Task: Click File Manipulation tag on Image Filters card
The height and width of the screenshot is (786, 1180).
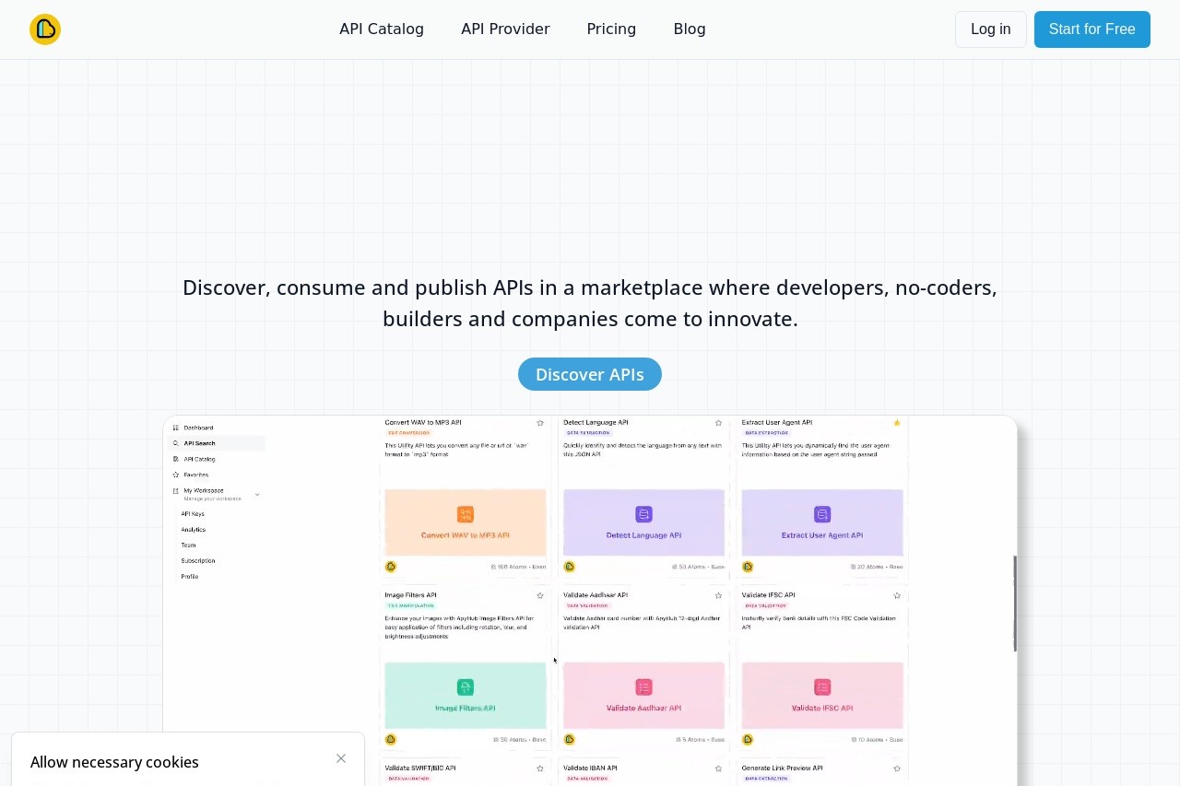Action: 411,606
